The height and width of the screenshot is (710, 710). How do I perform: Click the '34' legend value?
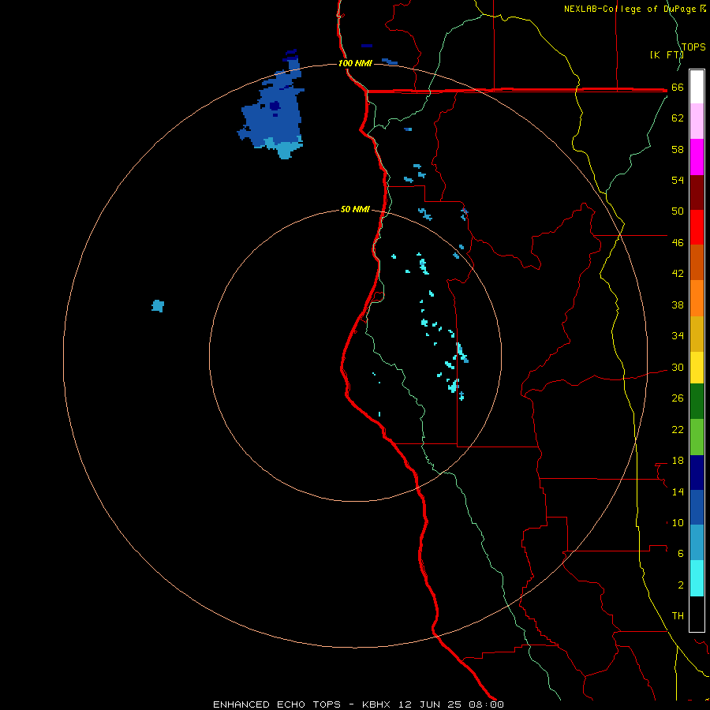point(678,336)
